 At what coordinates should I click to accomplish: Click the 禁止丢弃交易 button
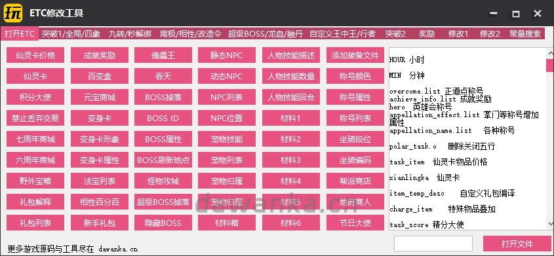pyautogui.click(x=35, y=118)
